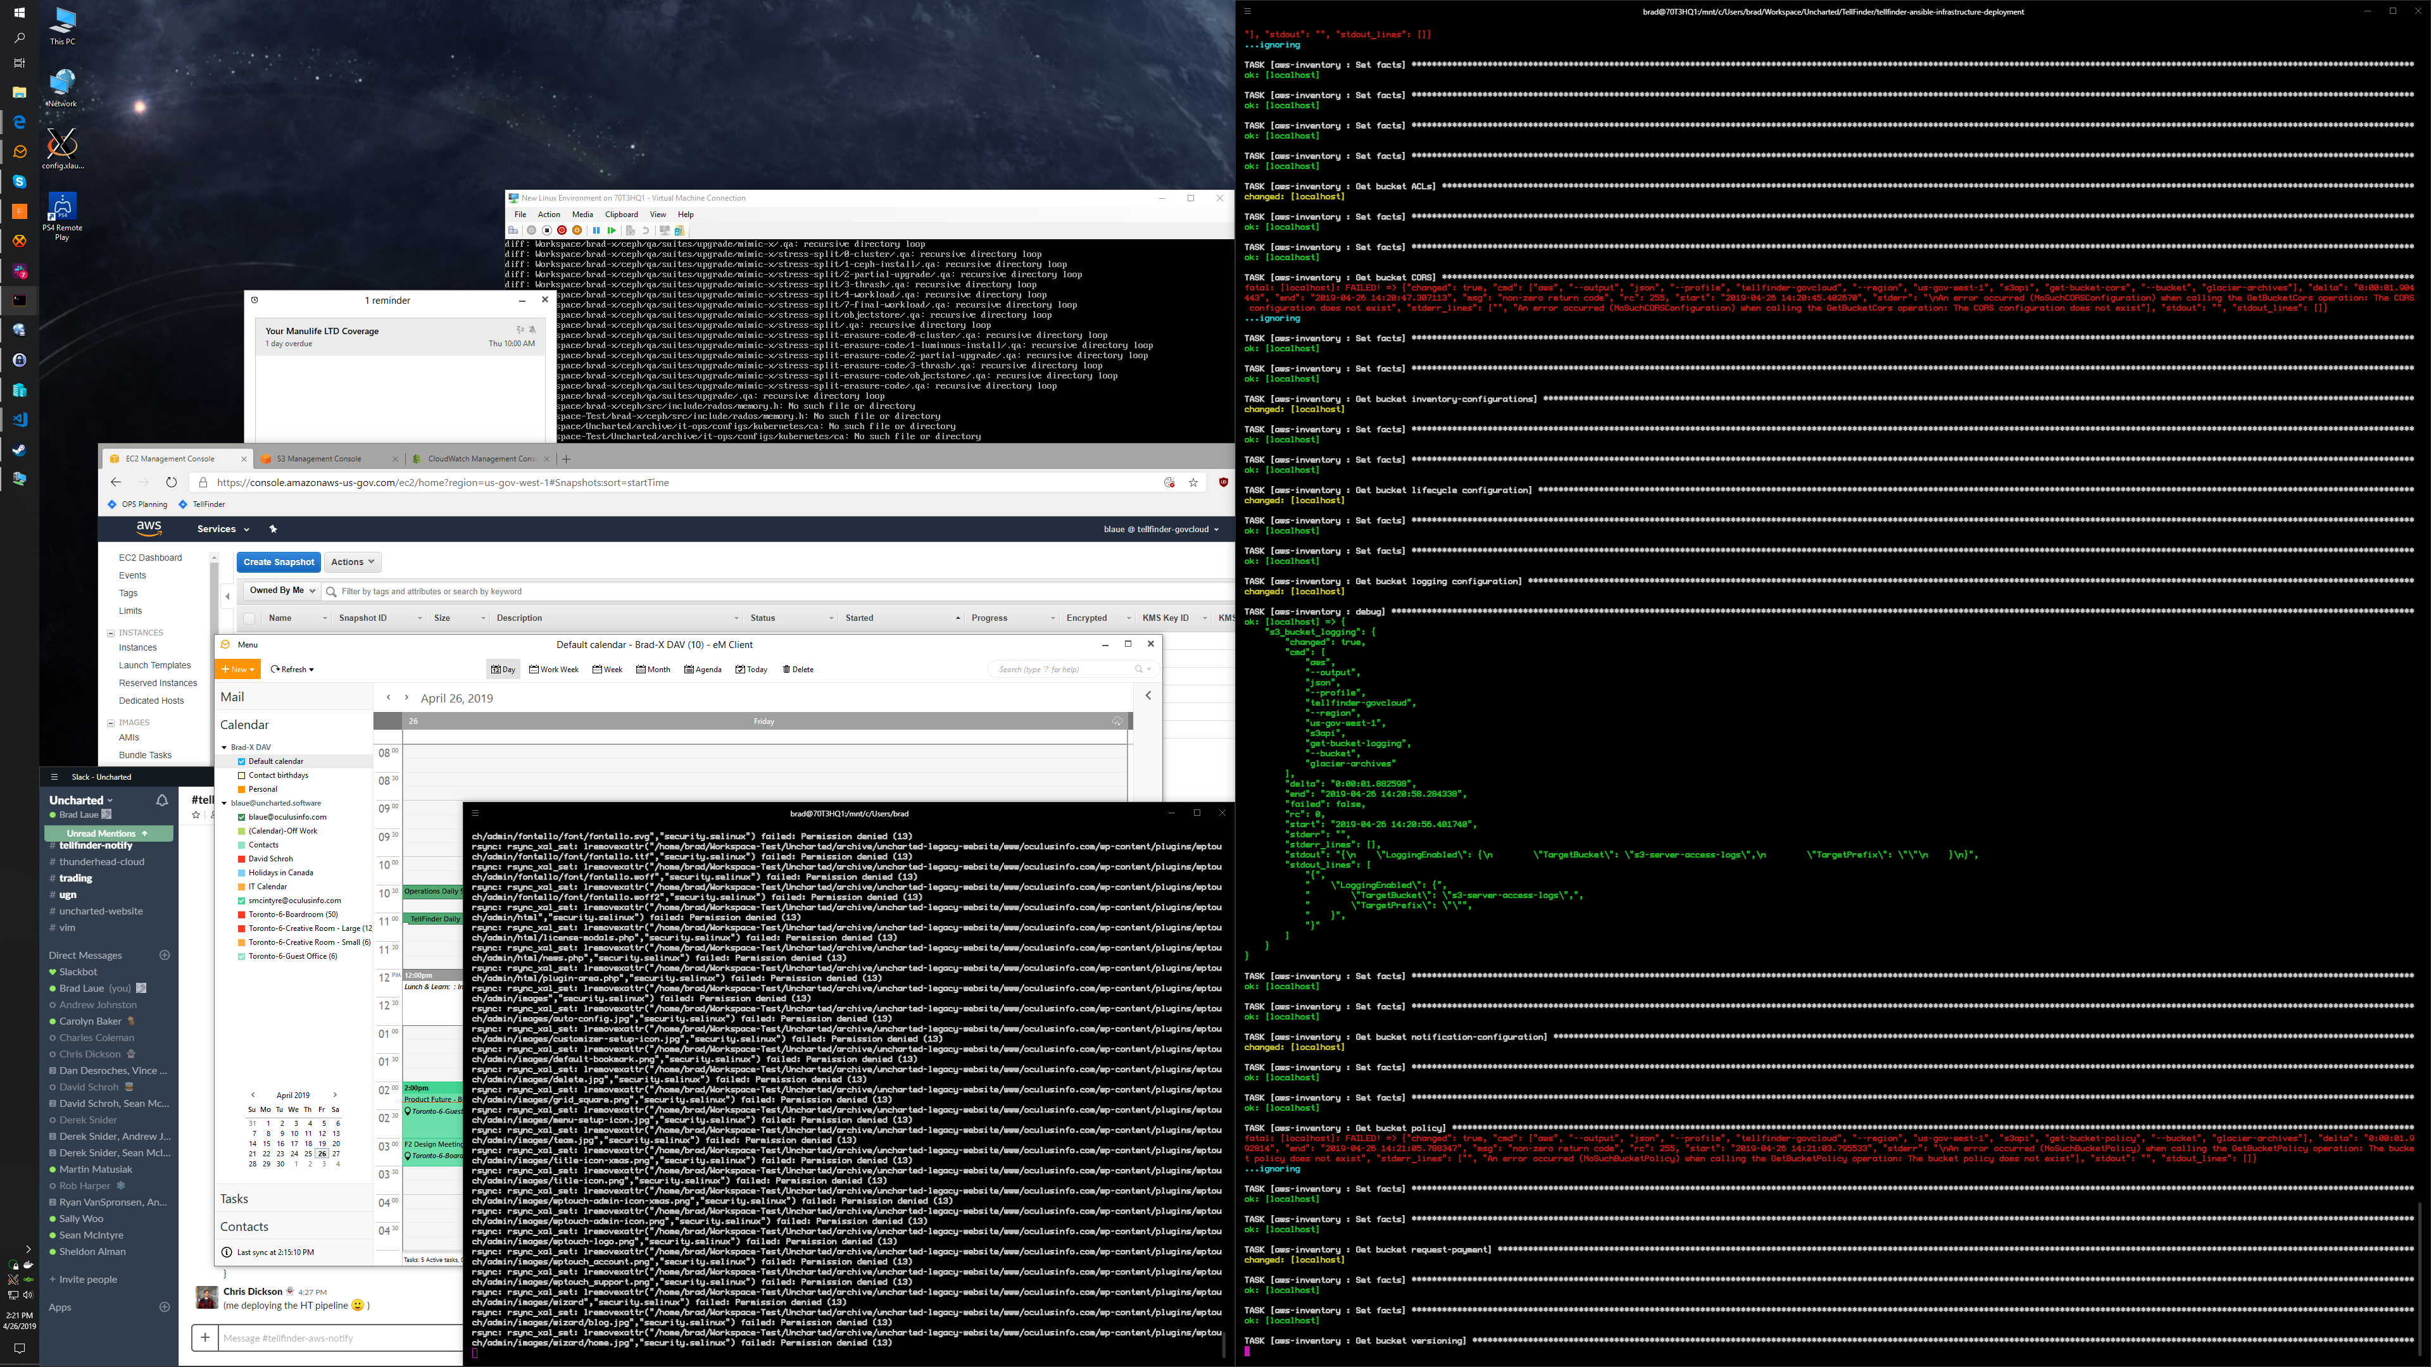
Task: Open the PS4 Remote Play desktop shortcut
Action: [x=62, y=217]
